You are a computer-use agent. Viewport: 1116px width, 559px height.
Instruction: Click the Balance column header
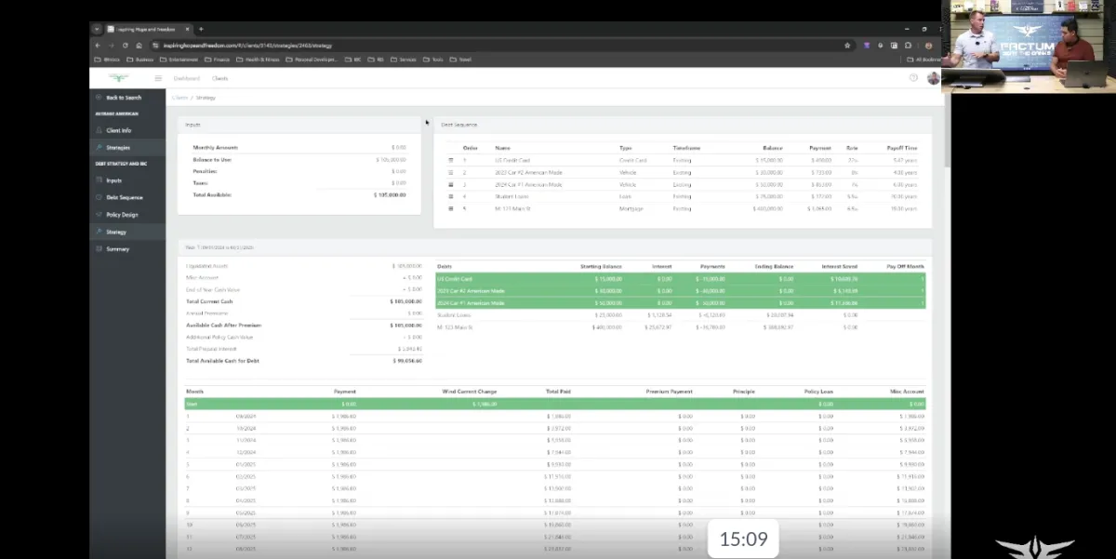tap(773, 147)
